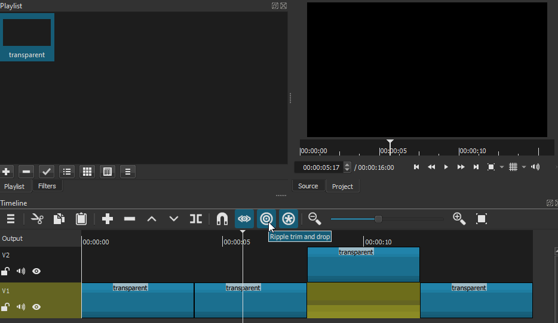Lift clip using the up chevron

point(152,219)
